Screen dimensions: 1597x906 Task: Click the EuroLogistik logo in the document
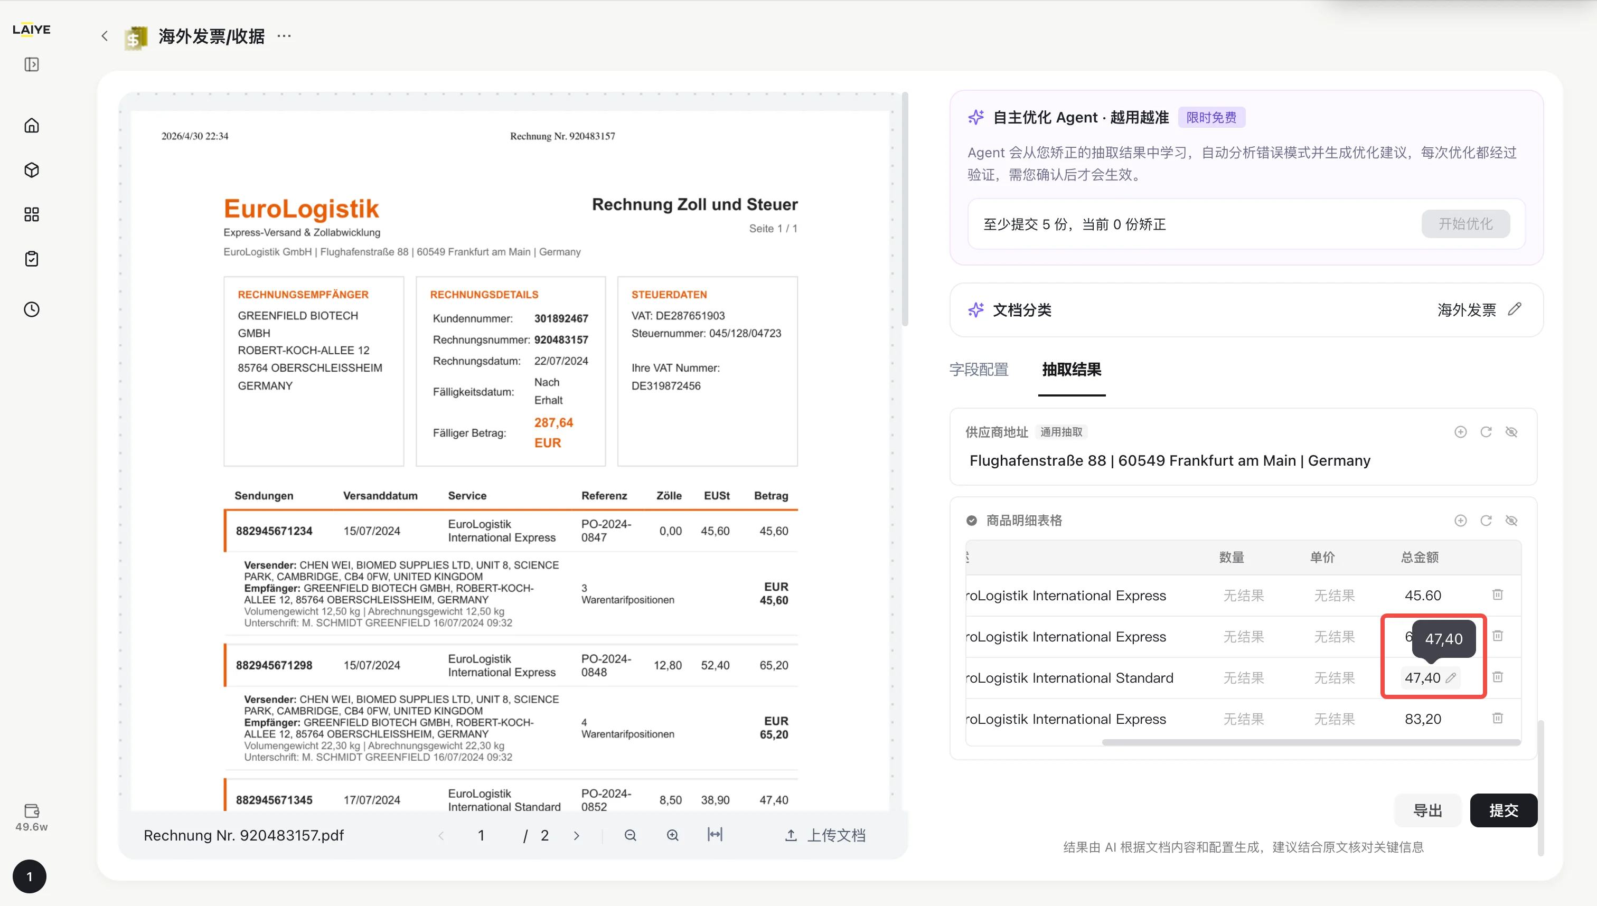[301, 209]
